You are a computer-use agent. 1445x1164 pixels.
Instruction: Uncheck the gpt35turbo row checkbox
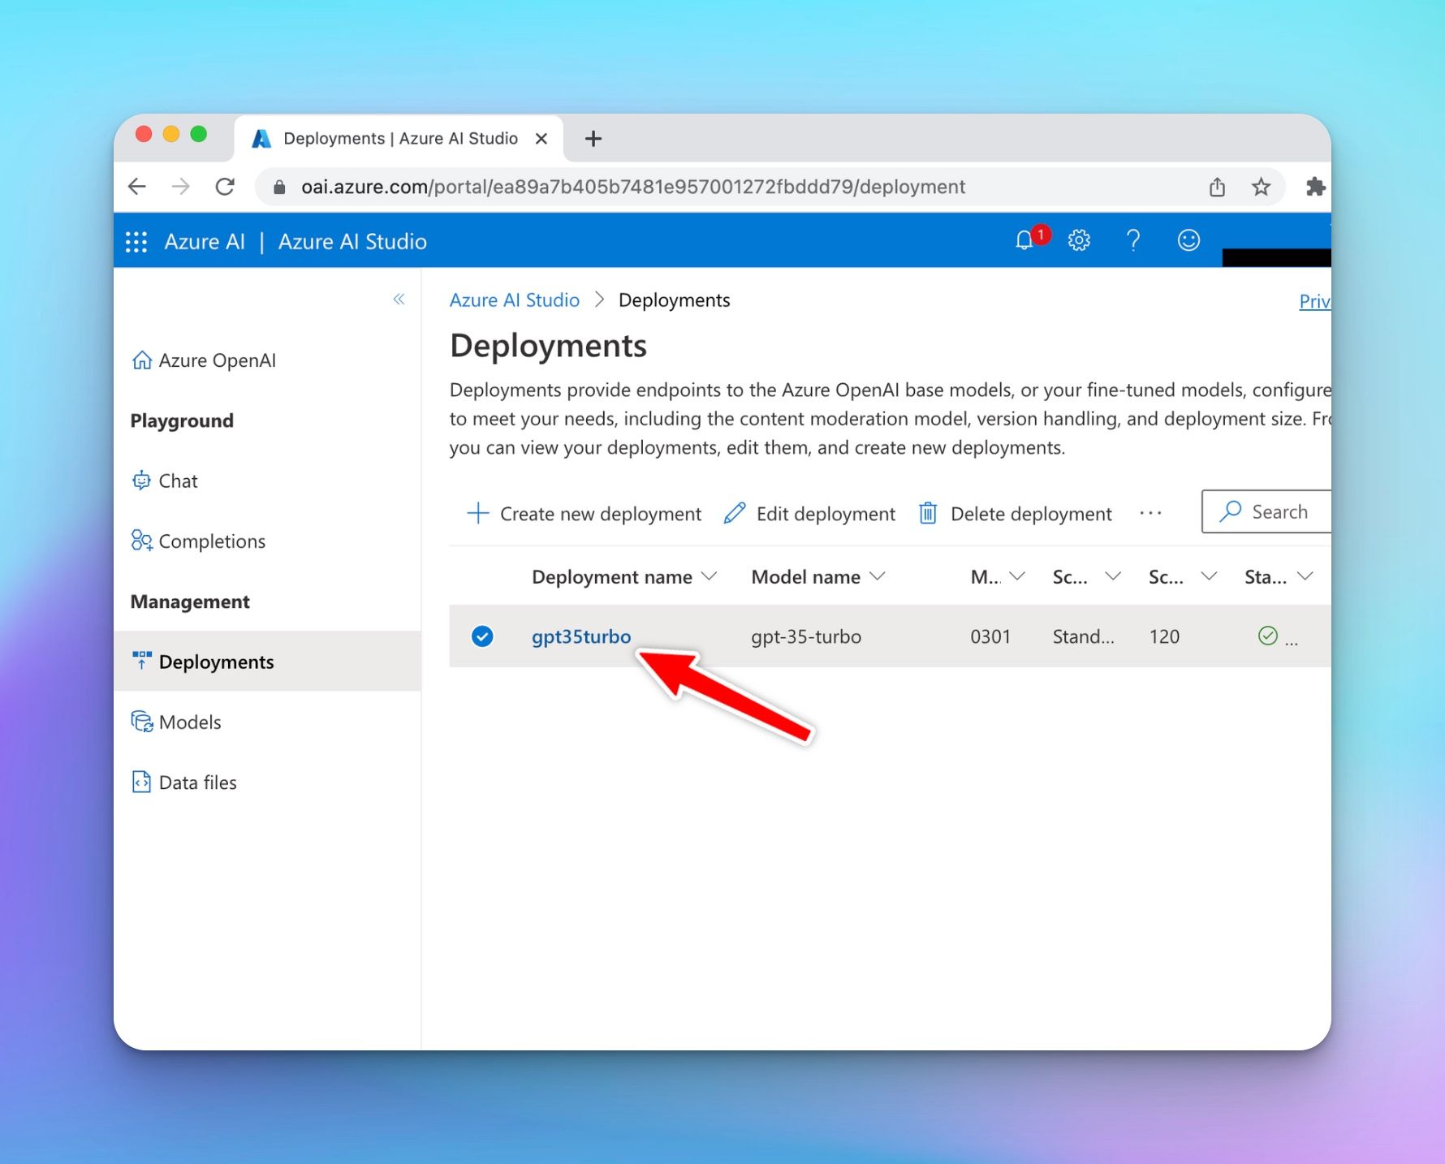[482, 636]
